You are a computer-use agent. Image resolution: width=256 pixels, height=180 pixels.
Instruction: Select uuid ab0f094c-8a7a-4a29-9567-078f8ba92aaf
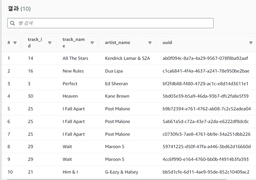pyautogui.click(x=205, y=58)
